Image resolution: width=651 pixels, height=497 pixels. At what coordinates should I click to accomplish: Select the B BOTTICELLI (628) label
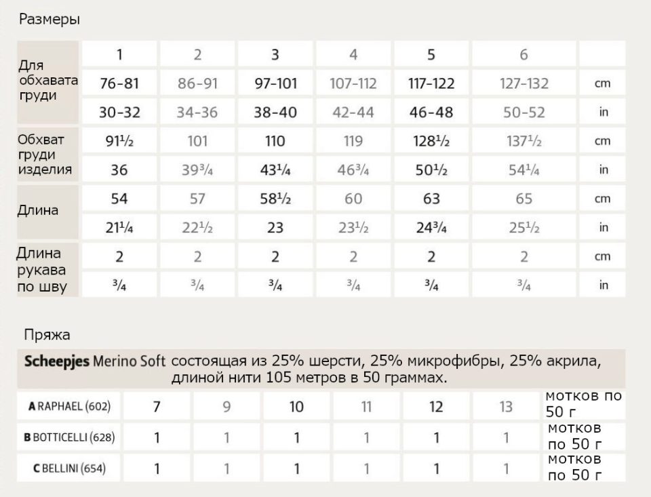pos(69,437)
